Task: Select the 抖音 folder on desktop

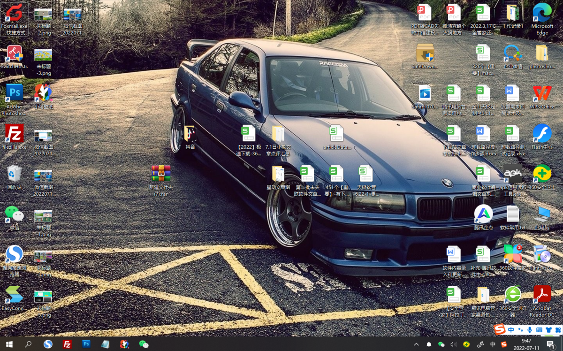Action: pos(190,134)
